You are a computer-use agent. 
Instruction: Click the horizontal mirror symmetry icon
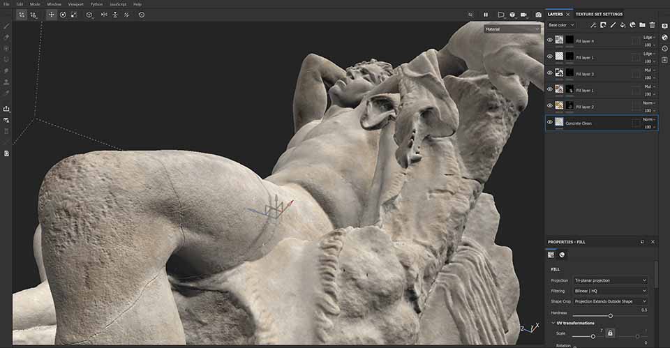(x=104, y=15)
